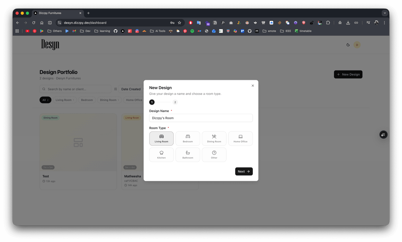Screen dimensions: 402x242
Task: Click the Dining Room tag on Test card
Action: click(x=51, y=118)
